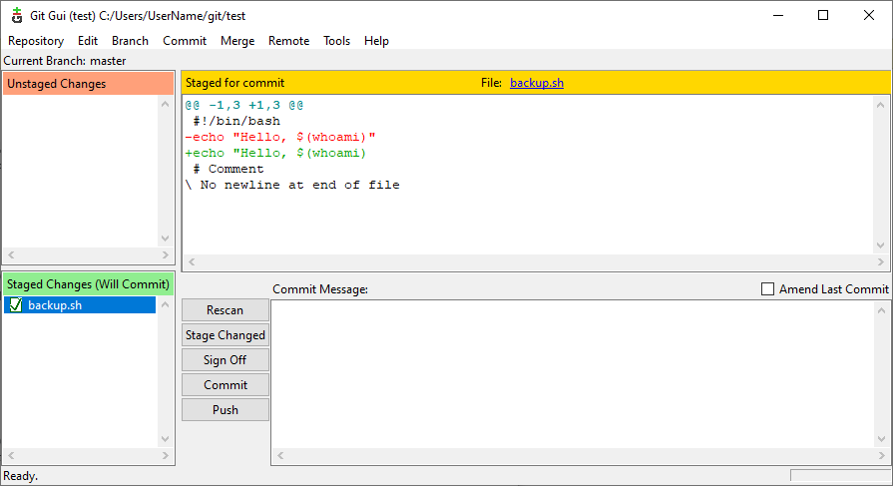Click the left arrow of Unstaged Changes horizontal scrollbar
Image resolution: width=893 pixels, height=486 pixels.
point(11,254)
